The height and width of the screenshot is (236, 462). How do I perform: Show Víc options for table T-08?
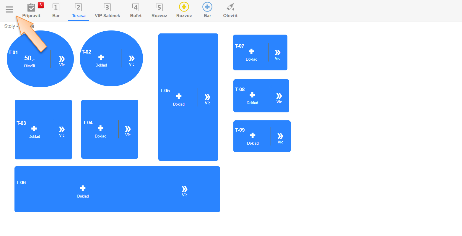pos(279,96)
